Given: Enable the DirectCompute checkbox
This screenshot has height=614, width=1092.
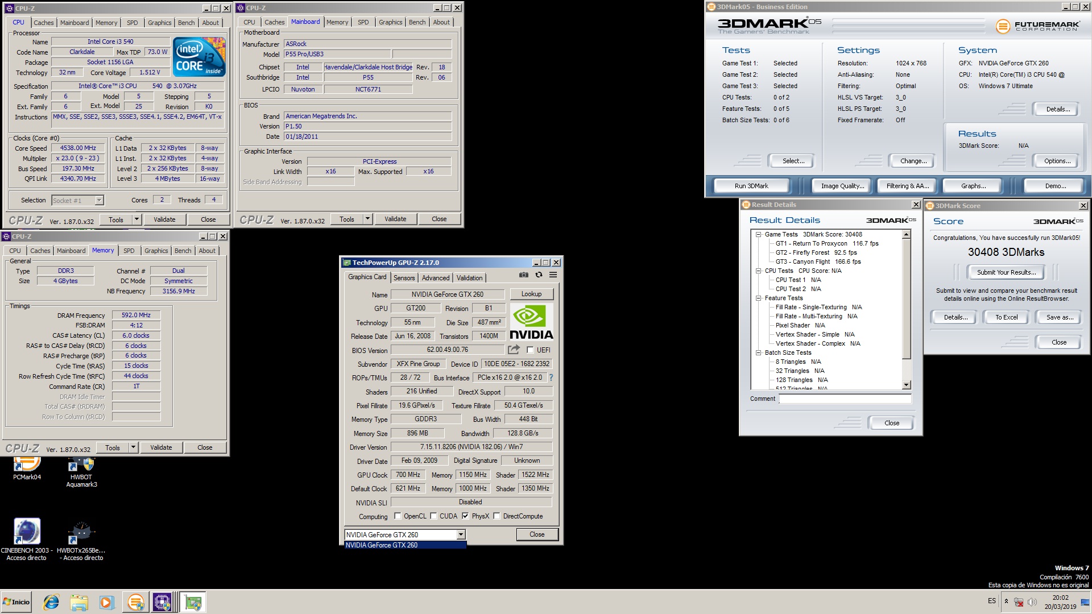Looking at the screenshot, I should pos(497,516).
